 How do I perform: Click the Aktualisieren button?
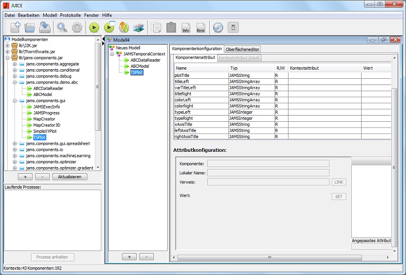pyautogui.click(x=70, y=177)
